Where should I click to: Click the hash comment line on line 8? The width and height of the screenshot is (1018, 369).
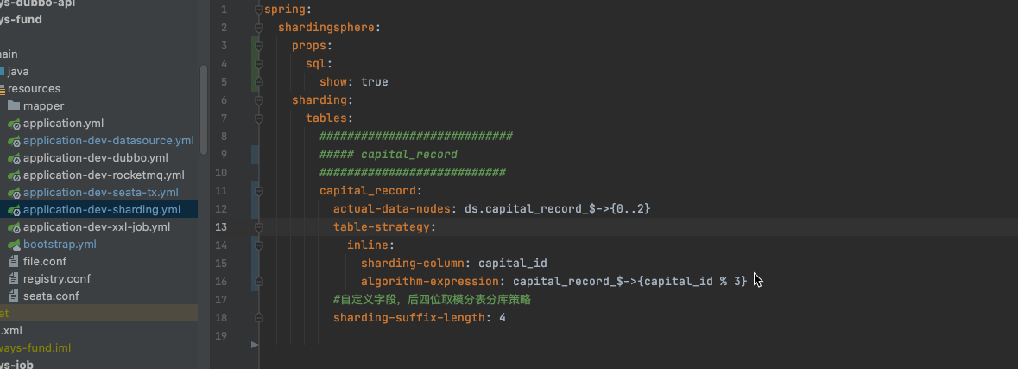pyautogui.click(x=416, y=137)
